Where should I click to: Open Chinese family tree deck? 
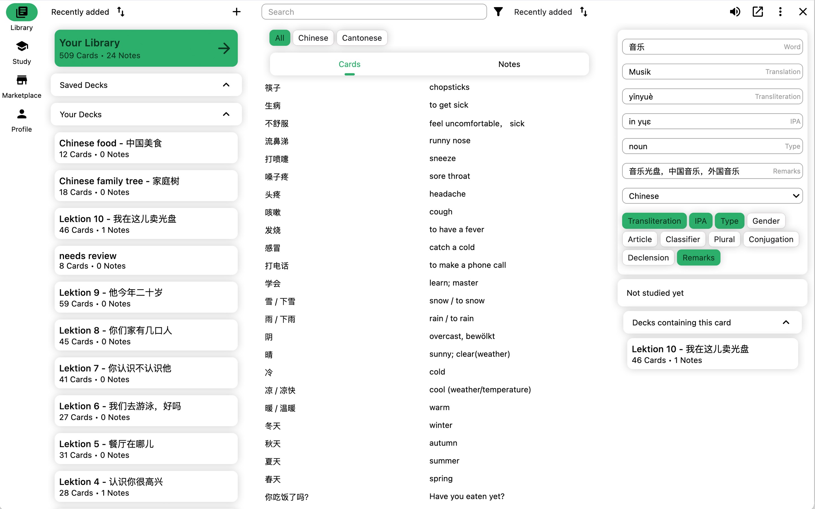tap(146, 186)
